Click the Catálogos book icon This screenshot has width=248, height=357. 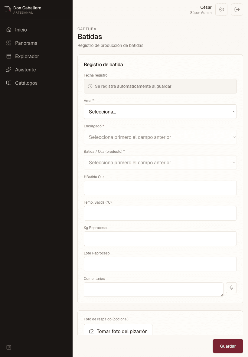pos(9,83)
